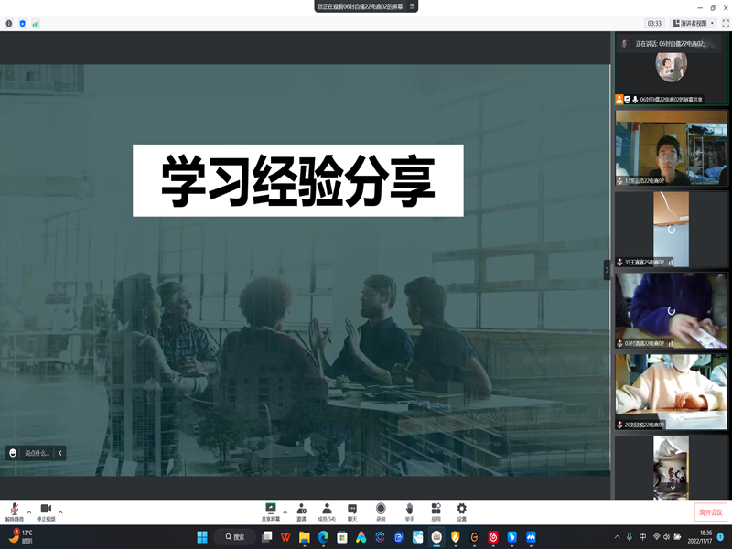Click the emoji smiley in chat bar
732x549 pixels.
point(13,453)
